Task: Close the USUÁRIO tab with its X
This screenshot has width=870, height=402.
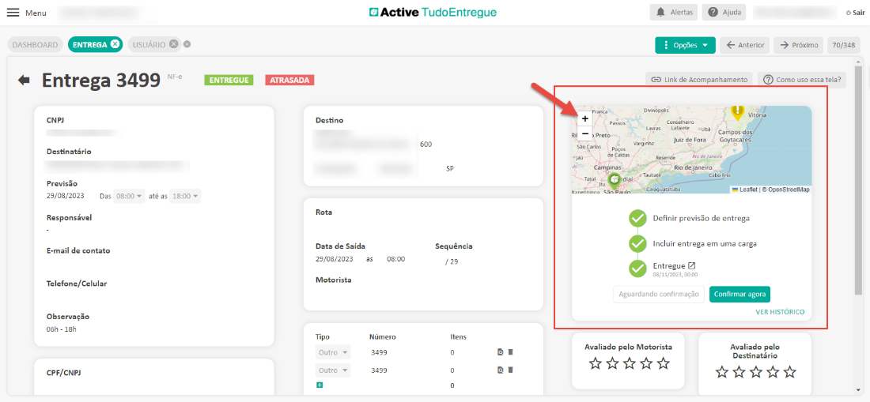Action: 173,44
